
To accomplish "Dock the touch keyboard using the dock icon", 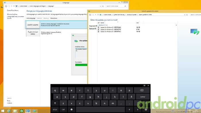I will 144,85.
